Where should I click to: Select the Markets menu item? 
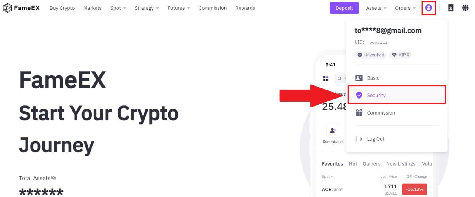92,8
